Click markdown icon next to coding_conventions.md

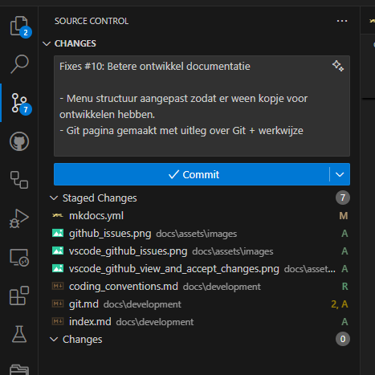click(x=58, y=286)
